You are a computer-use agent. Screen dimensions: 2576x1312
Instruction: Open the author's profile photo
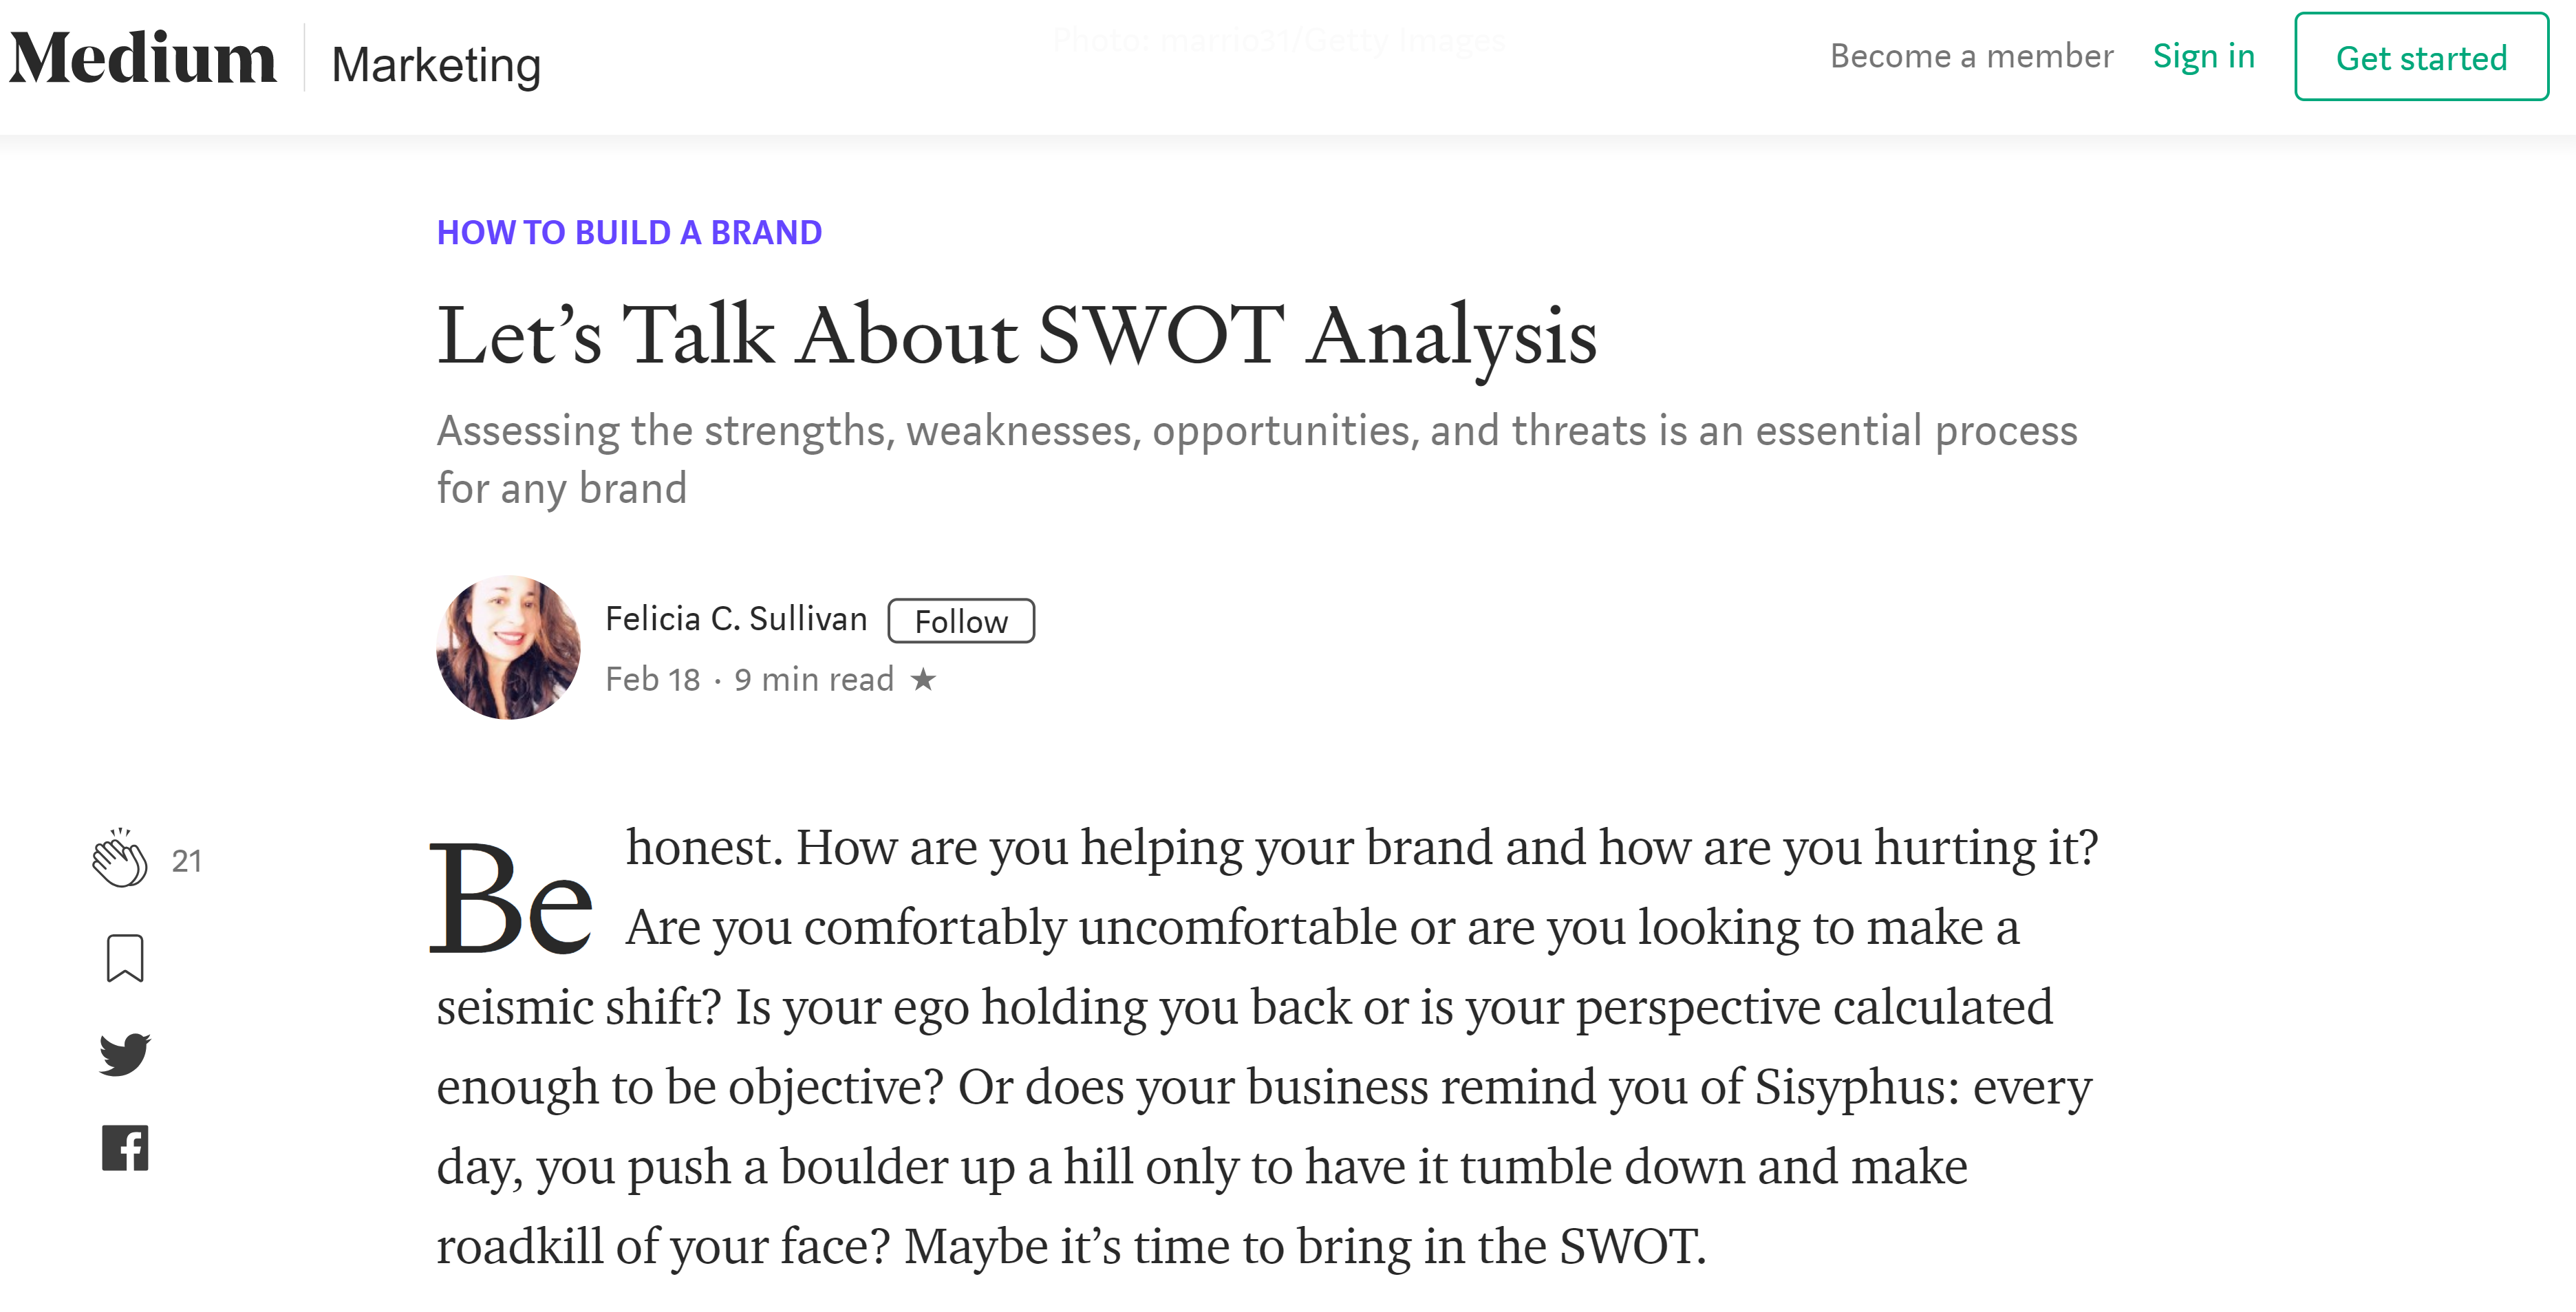508,646
